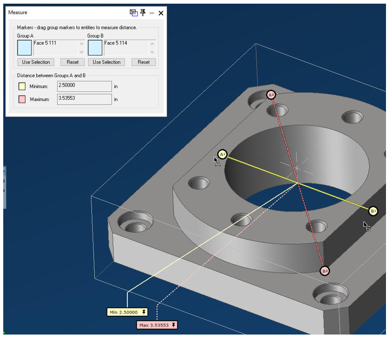Viewport: 388px width, 339px height.
Task: Click Use Selection for Group B
Action: (x=107, y=62)
